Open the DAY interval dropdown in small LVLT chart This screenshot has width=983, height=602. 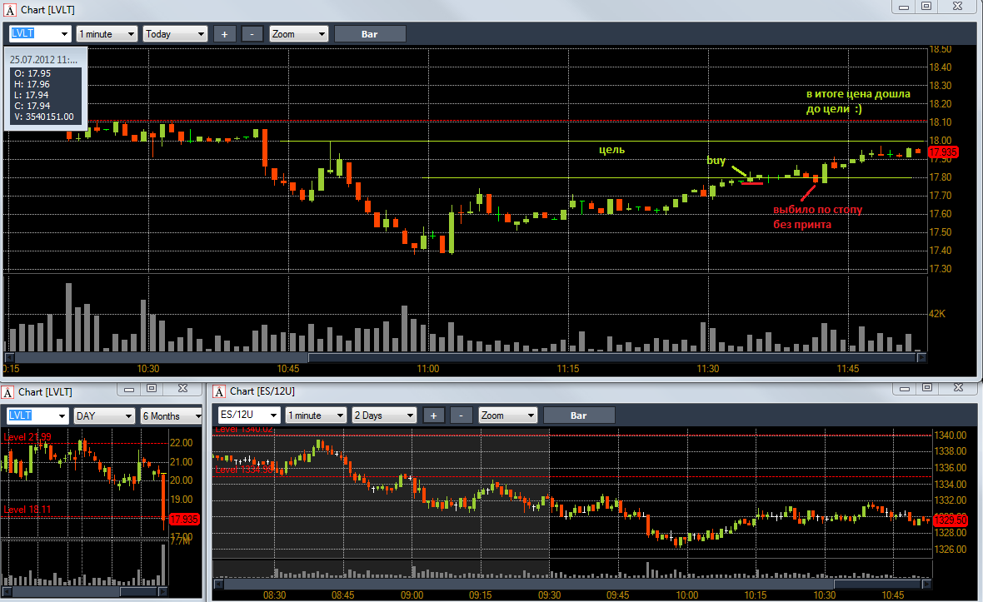[105, 416]
